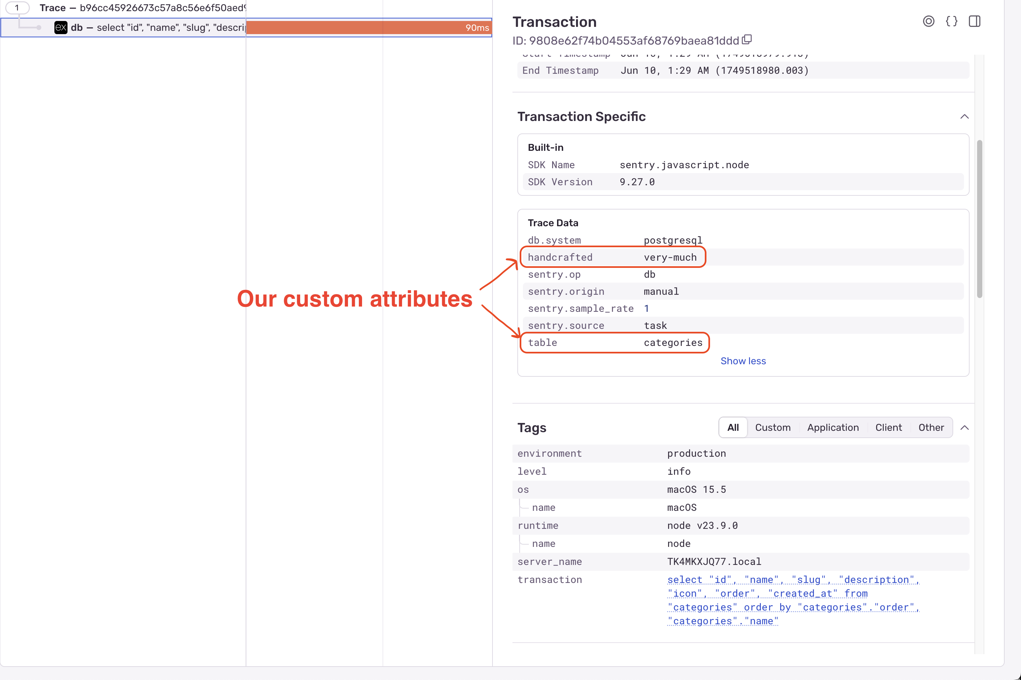
Task: Click the Transaction ID text
Action: (625, 40)
